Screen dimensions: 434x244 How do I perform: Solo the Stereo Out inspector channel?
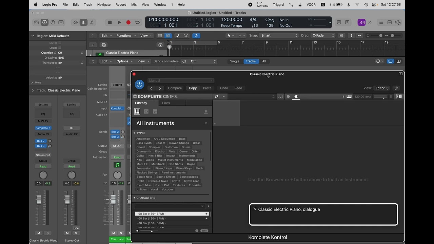click(x=76, y=233)
